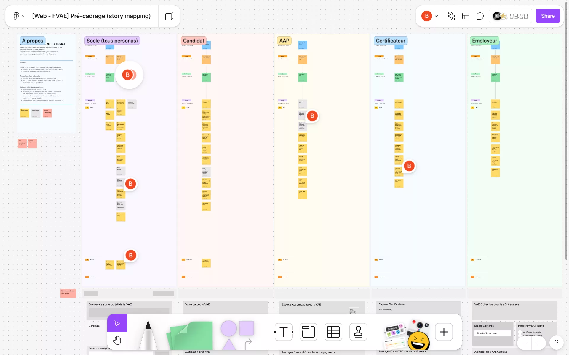This screenshot has height=355, width=569.
Task: Switch to the Hand tool
Action: (x=117, y=341)
